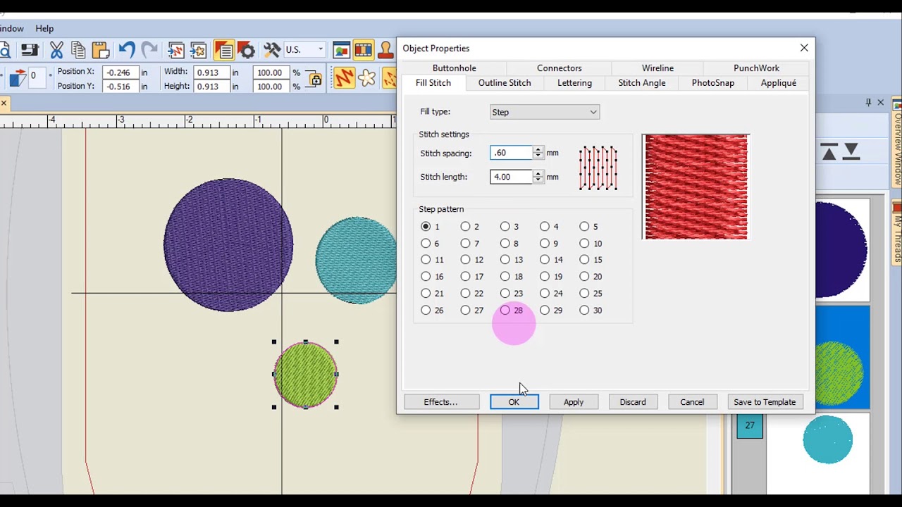The width and height of the screenshot is (902, 507).
Task: Open the Connectors tab
Action: click(x=559, y=68)
